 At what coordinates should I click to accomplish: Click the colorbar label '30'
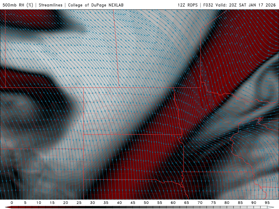pyautogui.click(x=92, y=203)
